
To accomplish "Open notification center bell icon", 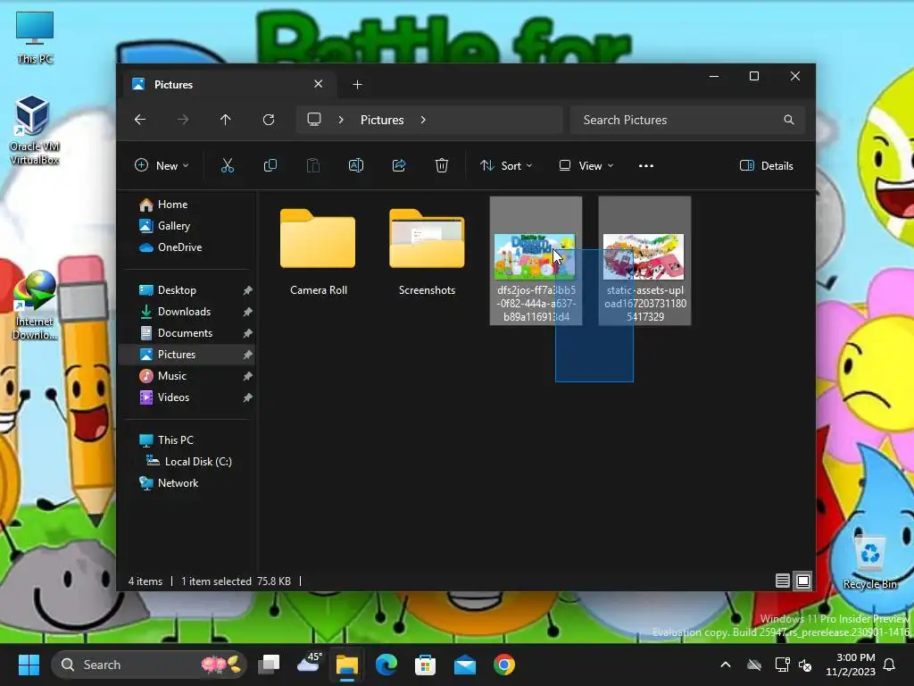I will tap(890, 665).
